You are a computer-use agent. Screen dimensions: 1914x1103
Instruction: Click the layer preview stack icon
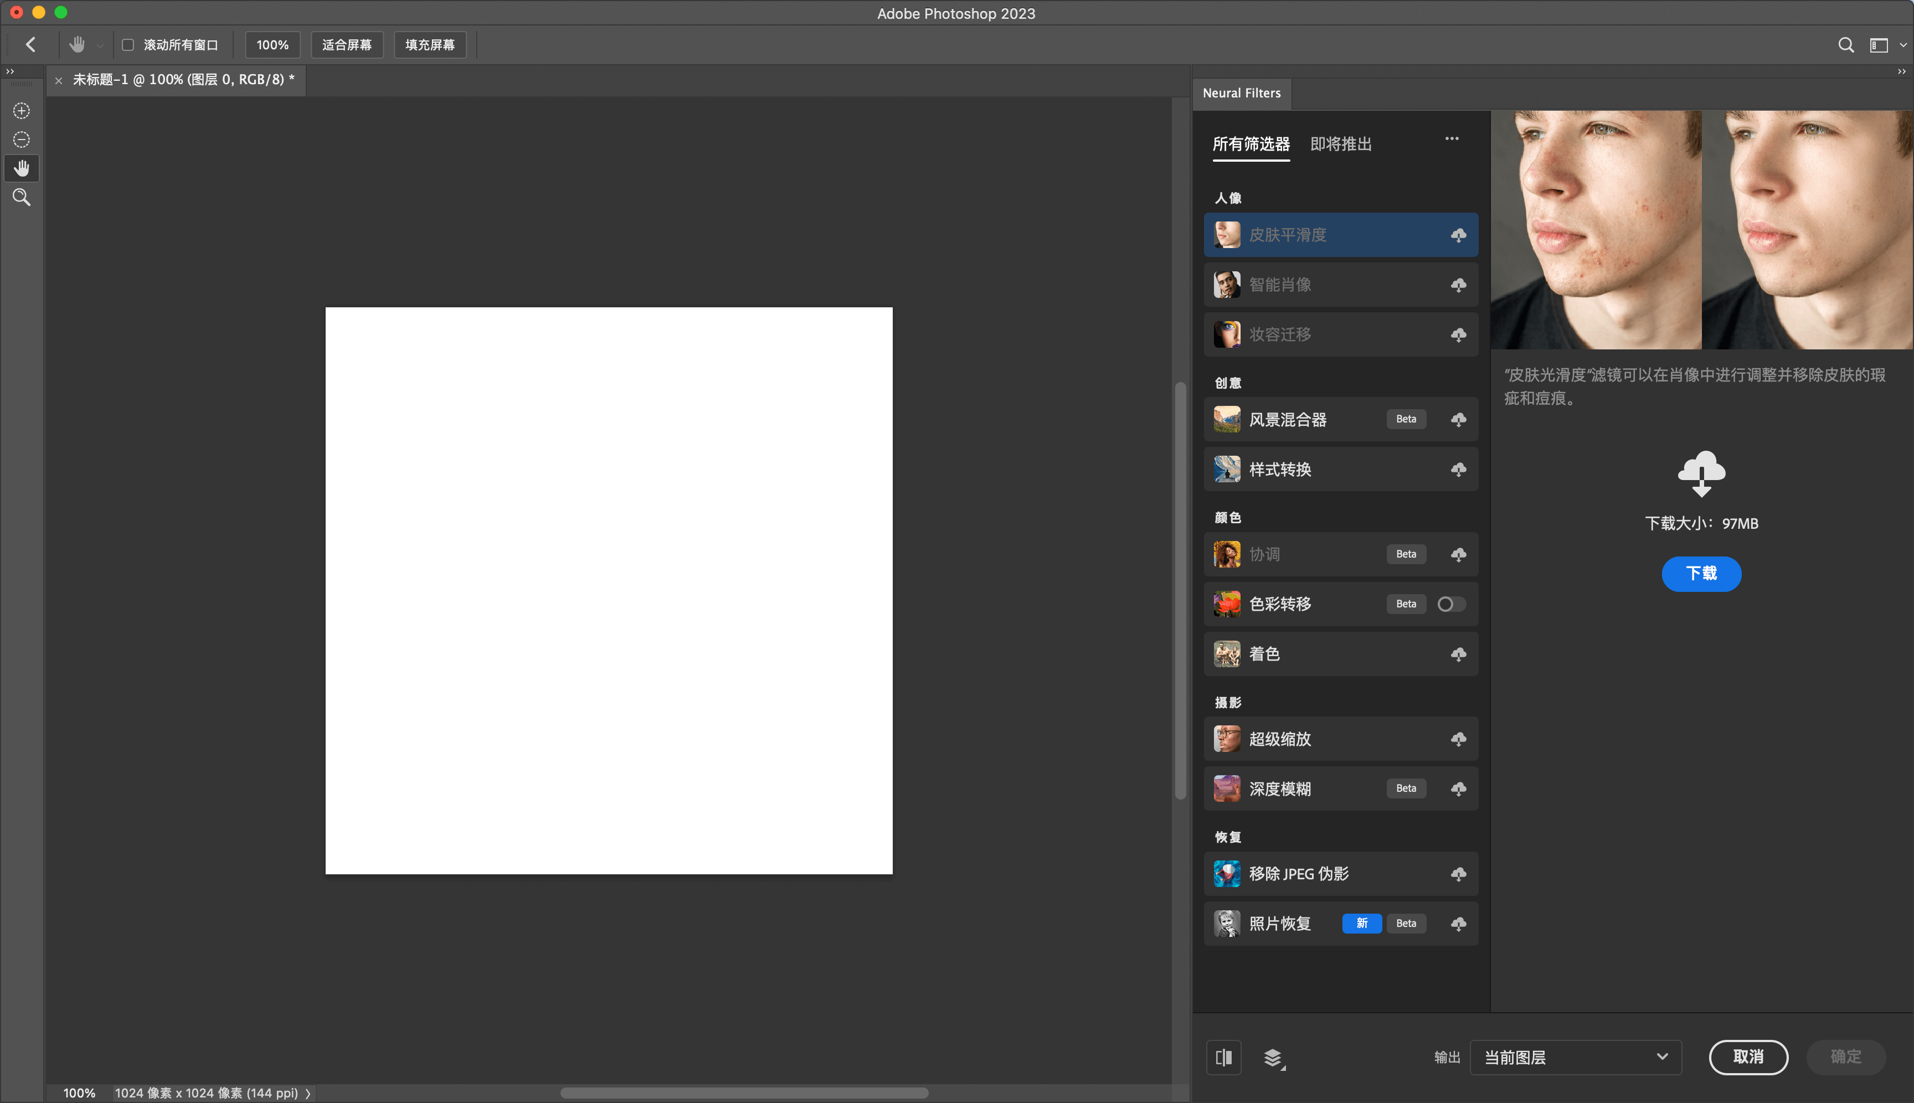click(x=1273, y=1058)
